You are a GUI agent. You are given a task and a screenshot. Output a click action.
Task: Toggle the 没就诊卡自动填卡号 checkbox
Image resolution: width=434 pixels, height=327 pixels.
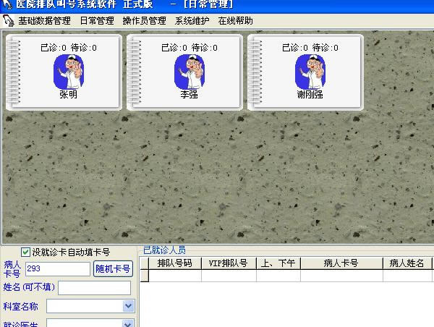click(25, 252)
